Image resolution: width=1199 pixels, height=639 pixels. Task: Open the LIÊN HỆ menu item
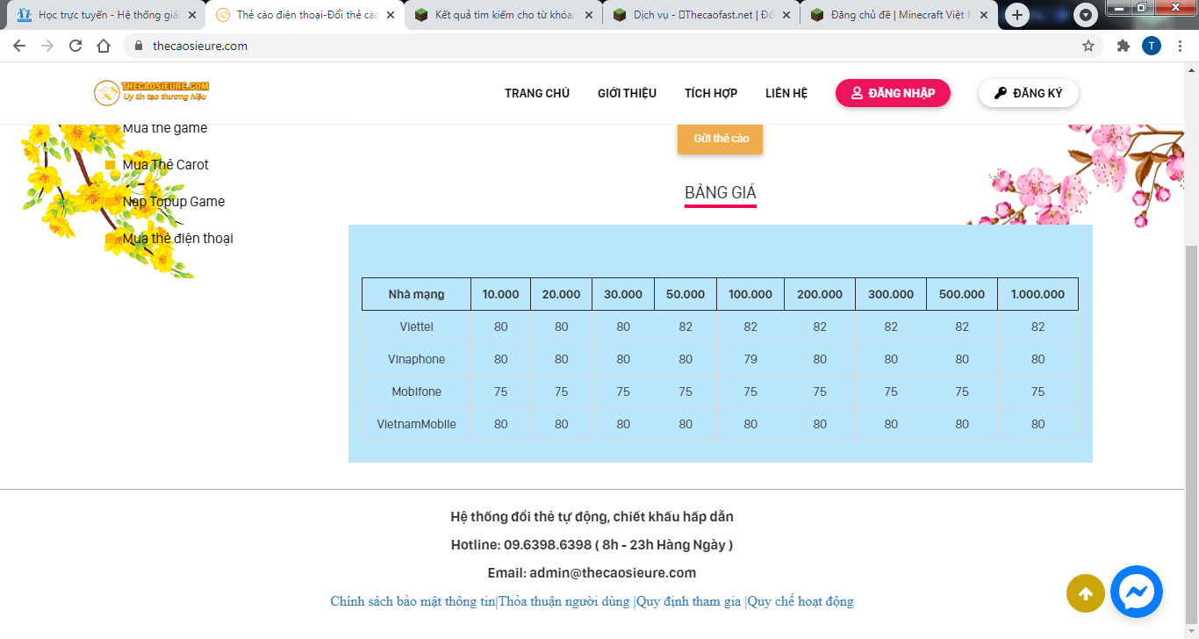pos(786,93)
